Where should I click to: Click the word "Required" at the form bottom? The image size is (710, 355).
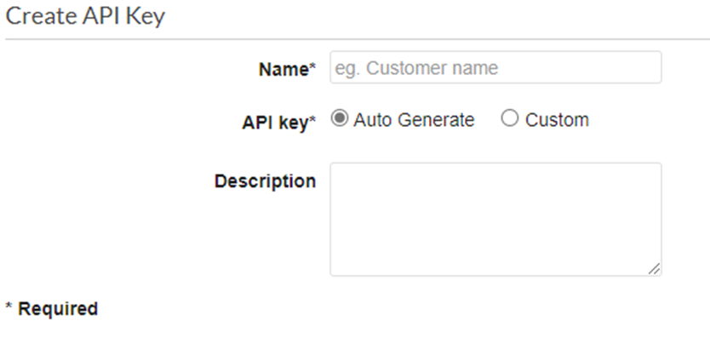58,309
